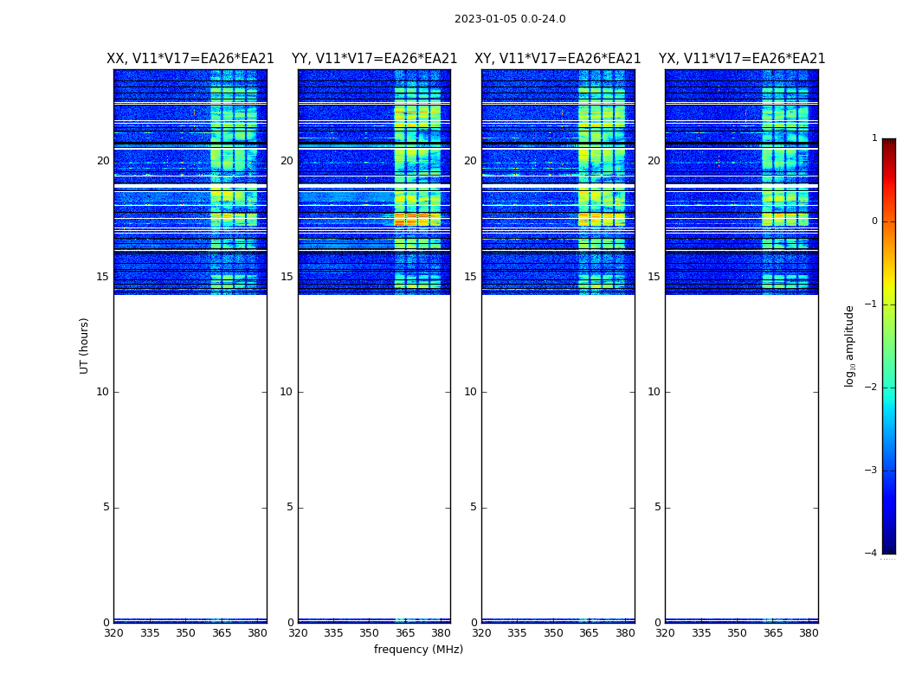Screen dimensions: 909x692
Task: Click the empty white region of the XY panel
Action: click(x=558, y=457)
